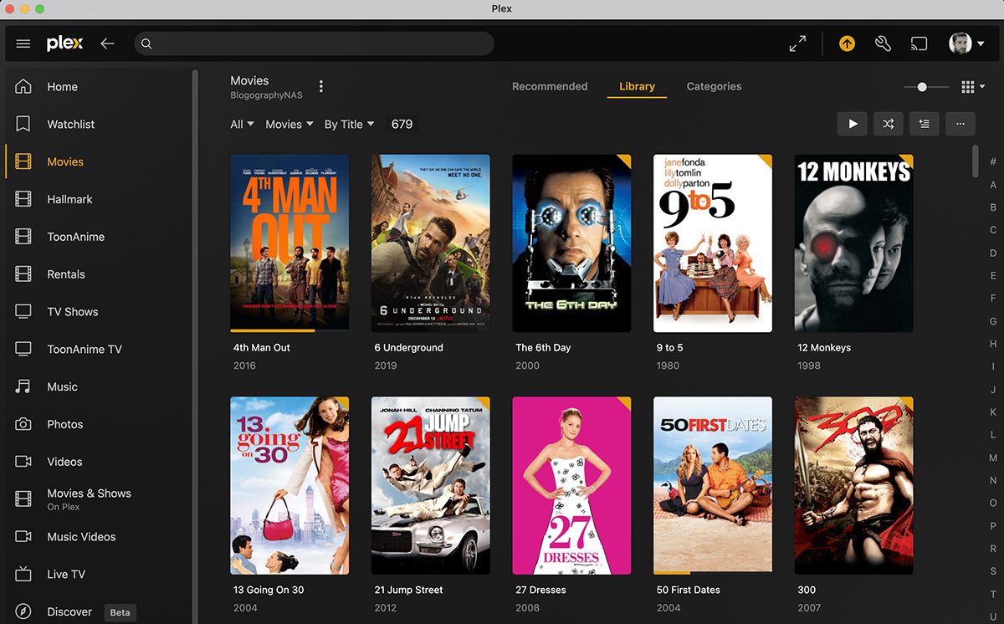Click the Rentals film icon
Viewport: 1004px width, 624px height.
[x=23, y=274]
